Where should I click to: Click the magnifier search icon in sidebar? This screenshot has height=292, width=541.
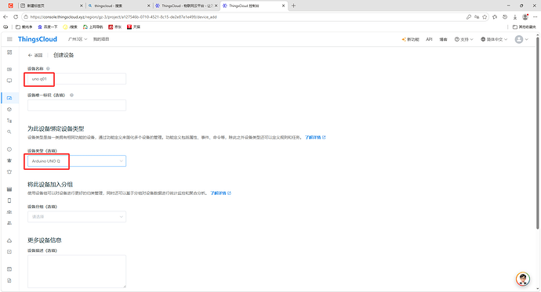(9, 132)
